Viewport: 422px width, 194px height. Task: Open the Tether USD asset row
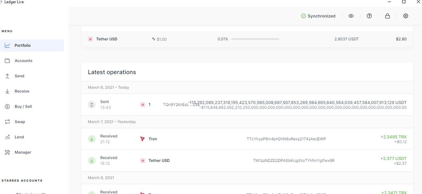(247, 39)
